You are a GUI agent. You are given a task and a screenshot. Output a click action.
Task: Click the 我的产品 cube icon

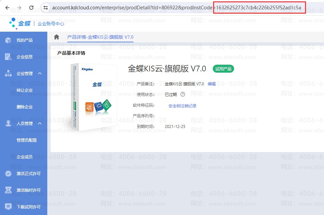click(x=8, y=40)
